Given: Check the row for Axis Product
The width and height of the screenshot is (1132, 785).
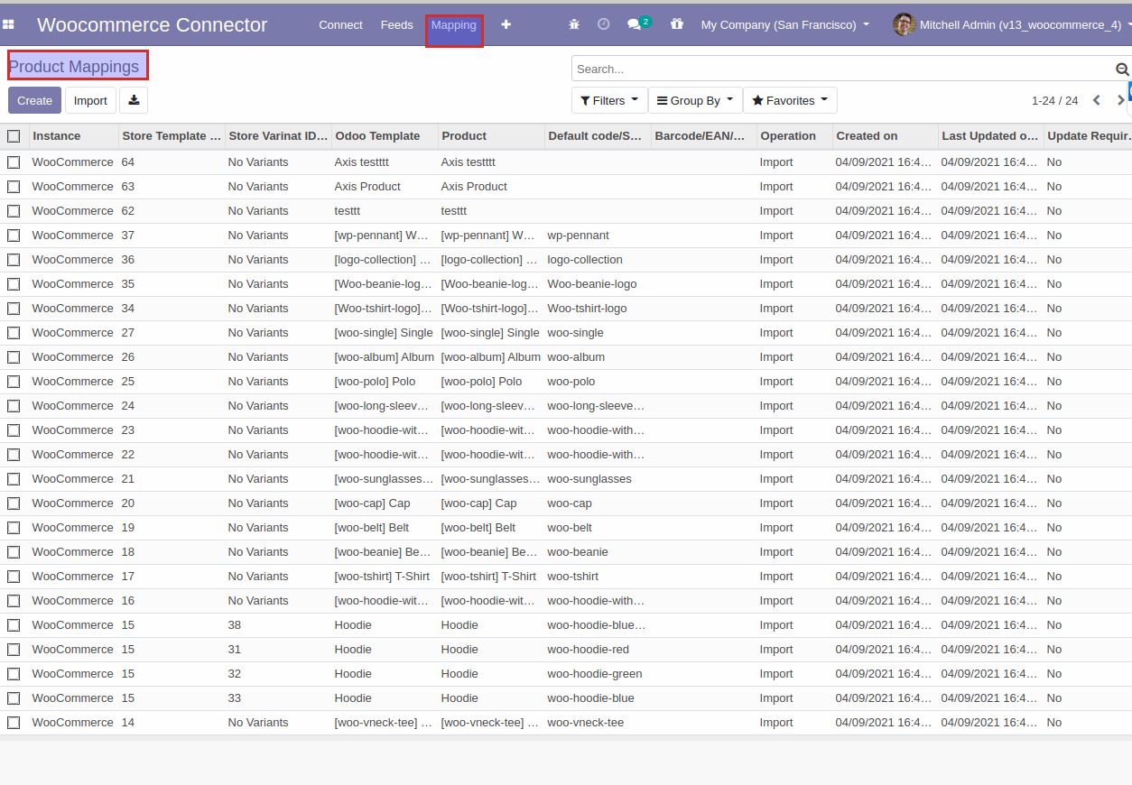Looking at the screenshot, I should (14, 187).
